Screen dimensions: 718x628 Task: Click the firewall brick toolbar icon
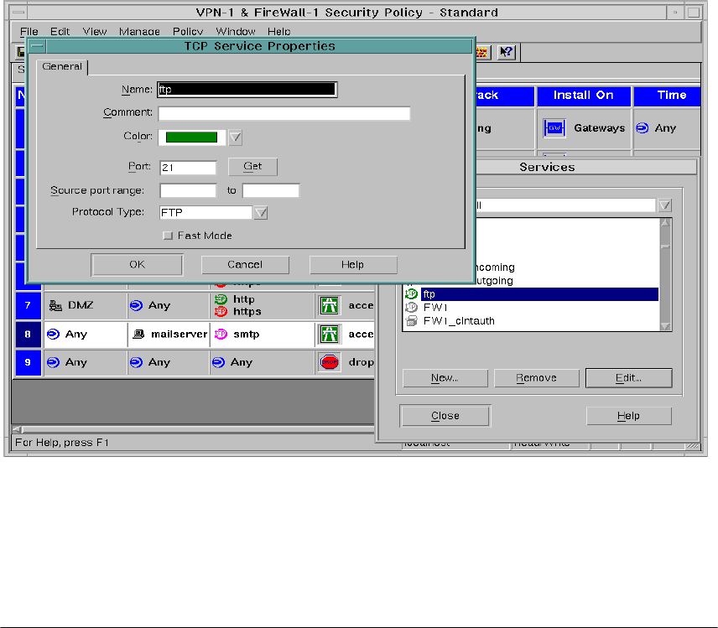(x=482, y=52)
